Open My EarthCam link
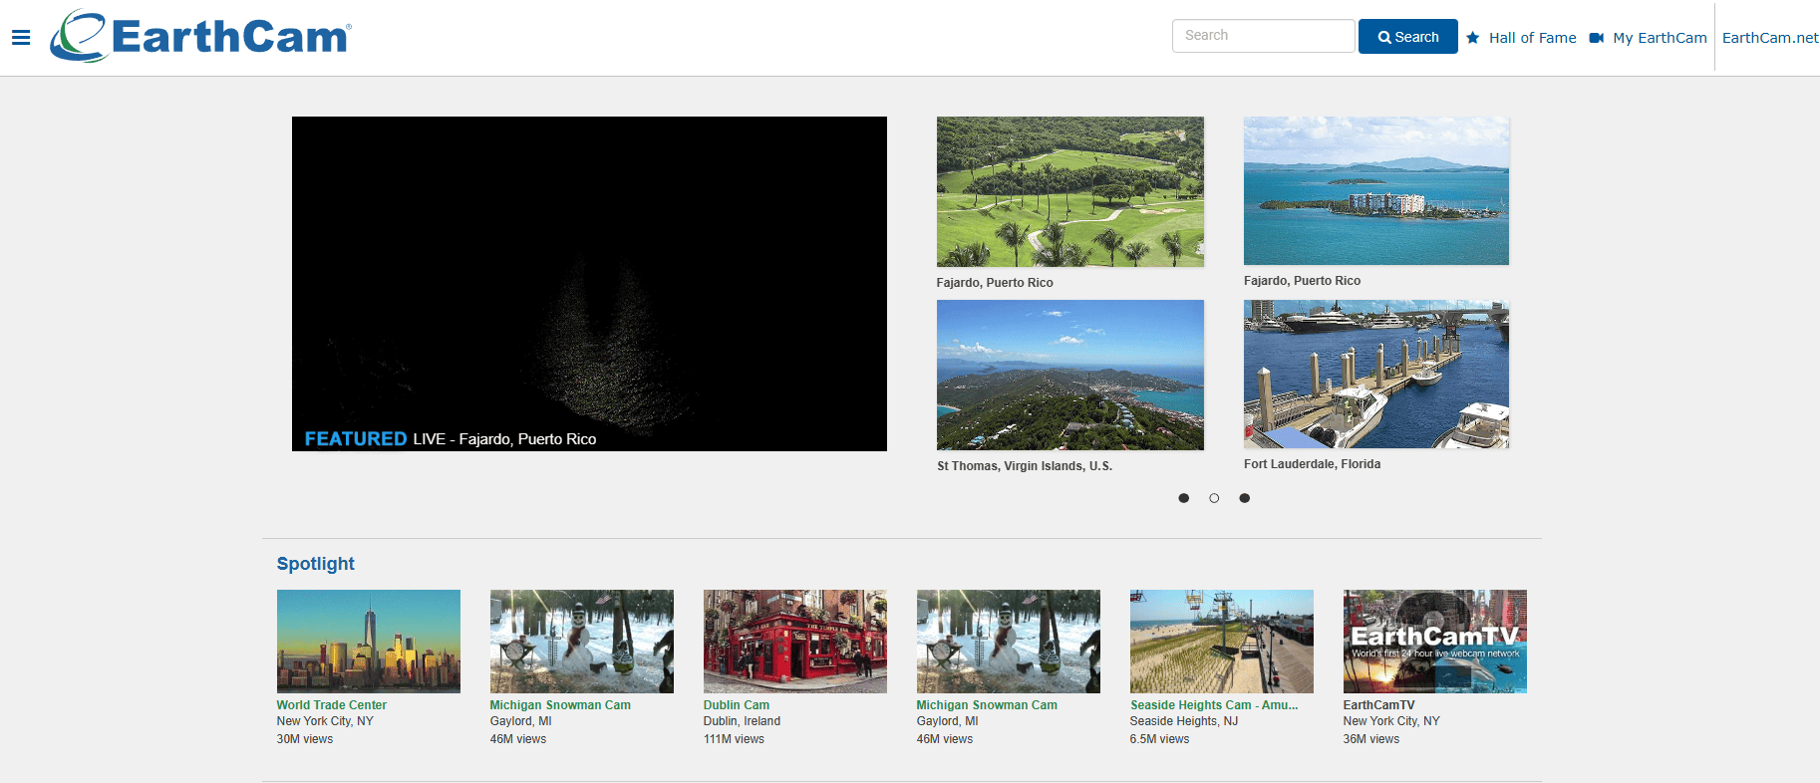This screenshot has height=783, width=1820. click(x=1660, y=38)
